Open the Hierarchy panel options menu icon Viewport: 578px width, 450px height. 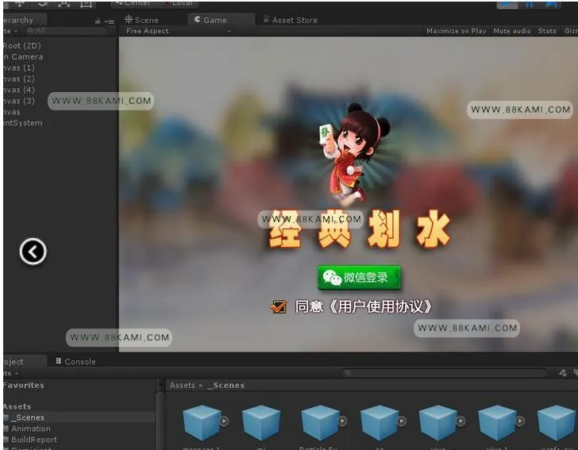click(x=109, y=21)
